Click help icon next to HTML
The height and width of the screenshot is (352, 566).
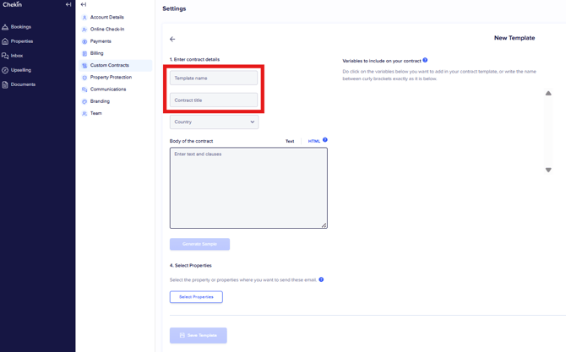coord(325,140)
